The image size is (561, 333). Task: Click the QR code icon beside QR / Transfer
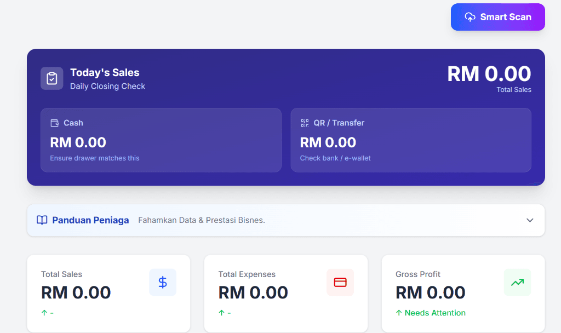pyautogui.click(x=305, y=123)
